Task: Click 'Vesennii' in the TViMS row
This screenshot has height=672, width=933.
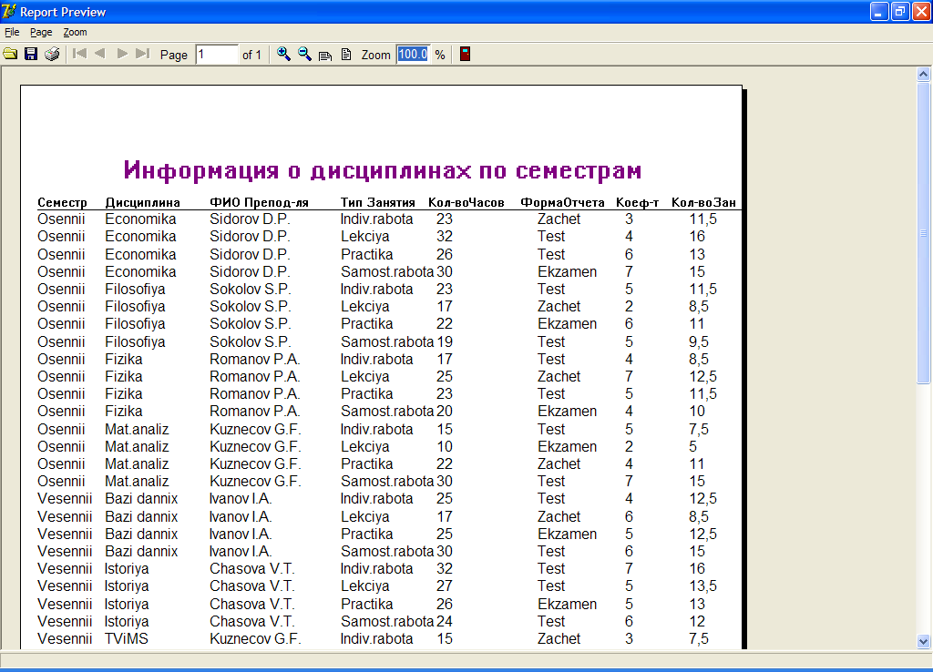Action: point(65,638)
